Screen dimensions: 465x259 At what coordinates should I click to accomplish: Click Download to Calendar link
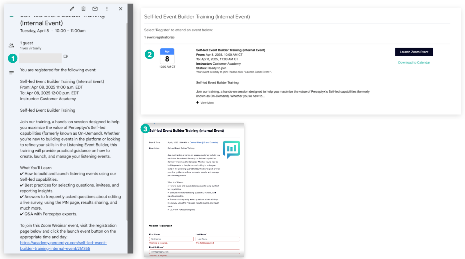[x=414, y=63]
